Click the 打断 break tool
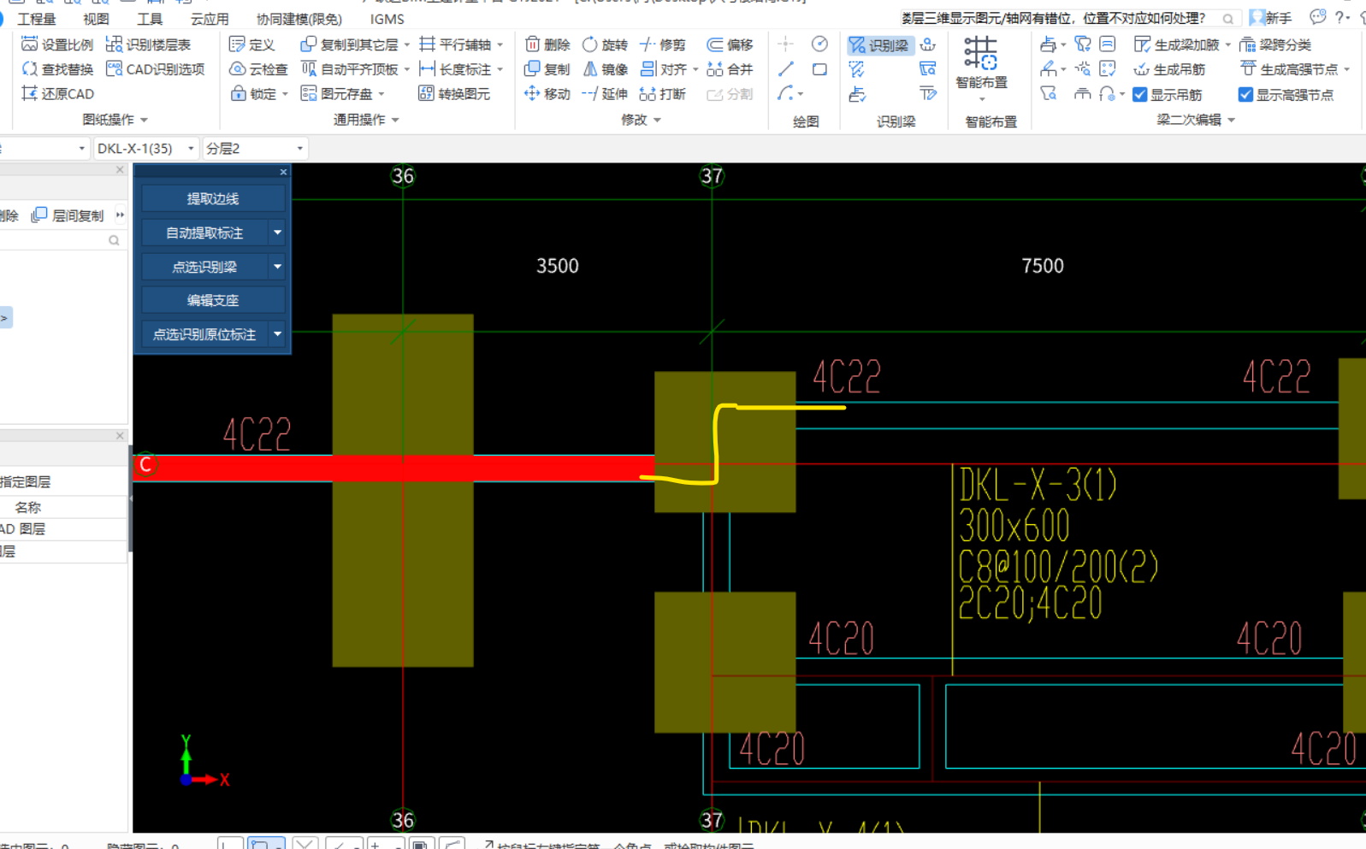1366x849 pixels. 662,94
